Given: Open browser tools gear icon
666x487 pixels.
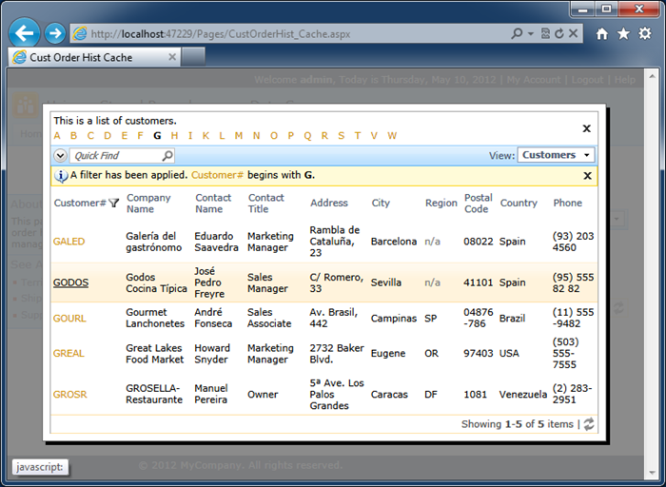Looking at the screenshot, I should (645, 33).
